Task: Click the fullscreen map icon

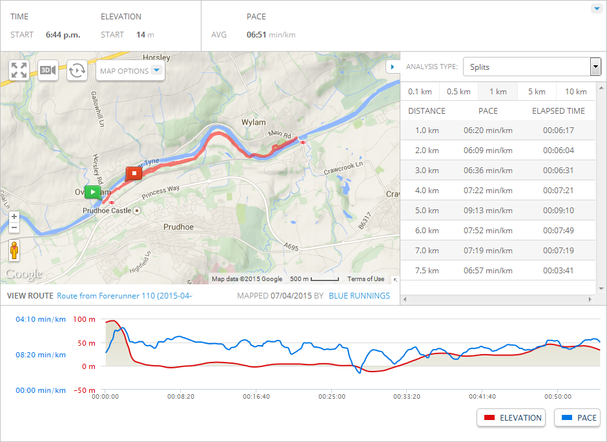Action: 19,70
